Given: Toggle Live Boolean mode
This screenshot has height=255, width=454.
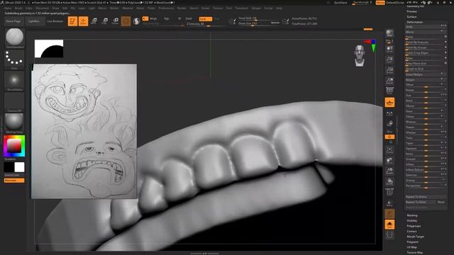Looking at the screenshot, I should (x=55, y=21).
